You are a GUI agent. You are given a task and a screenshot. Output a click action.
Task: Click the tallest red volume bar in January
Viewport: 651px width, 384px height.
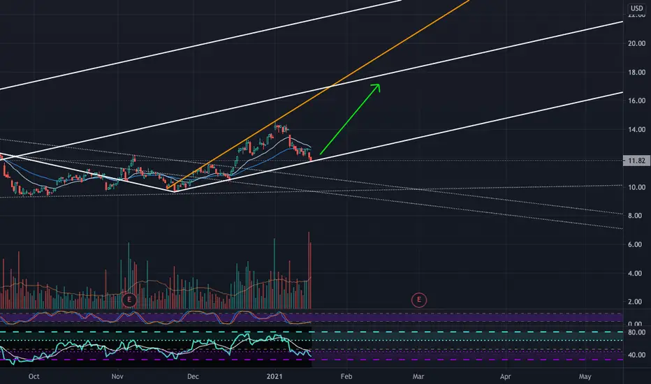point(309,270)
